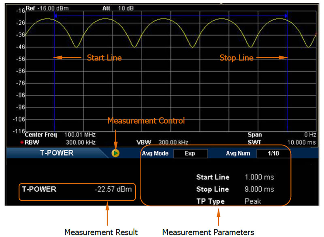Click the RBW 300.00 kHz value
Viewport: 324px width, 237px height.
pyautogui.click(x=81, y=142)
